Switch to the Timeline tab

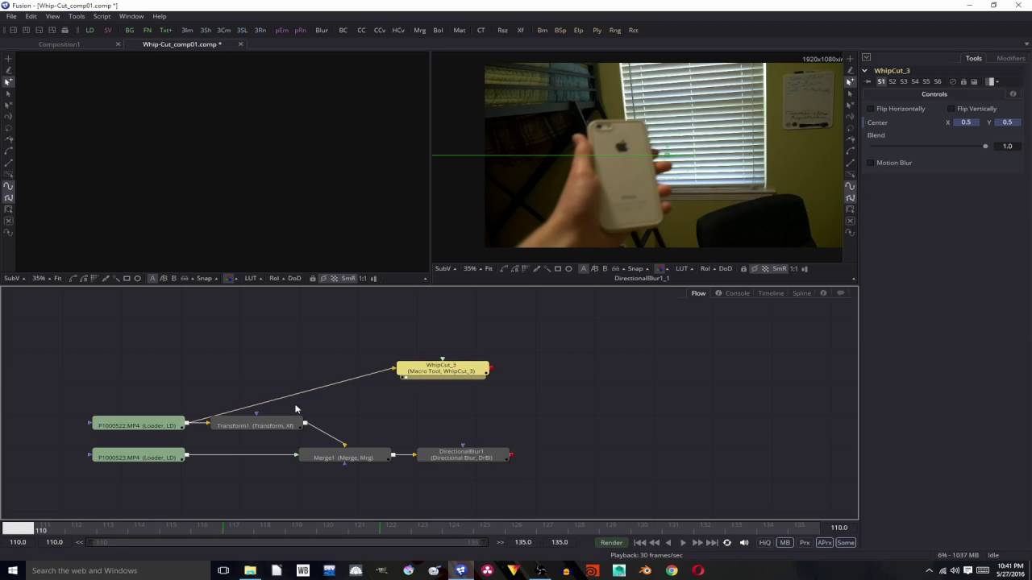[x=771, y=293]
